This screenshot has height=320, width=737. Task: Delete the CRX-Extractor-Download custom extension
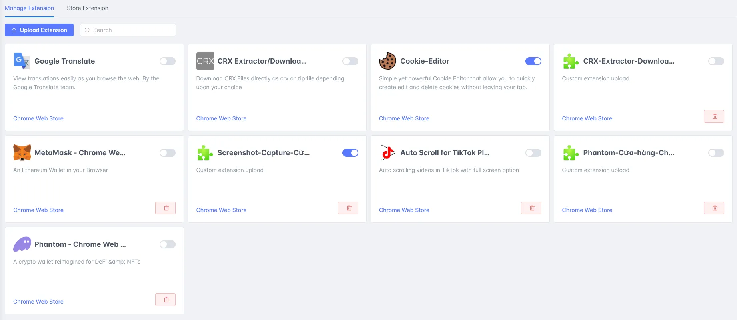point(714,116)
